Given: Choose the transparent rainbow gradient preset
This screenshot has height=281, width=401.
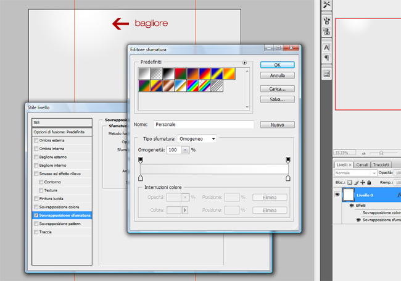Looking at the screenshot, I should (205, 86).
